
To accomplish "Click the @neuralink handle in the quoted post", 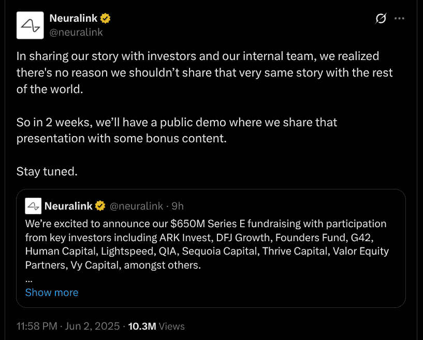I will point(136,206).
